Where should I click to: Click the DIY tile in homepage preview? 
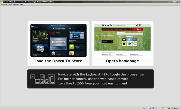tap(129, 44)
